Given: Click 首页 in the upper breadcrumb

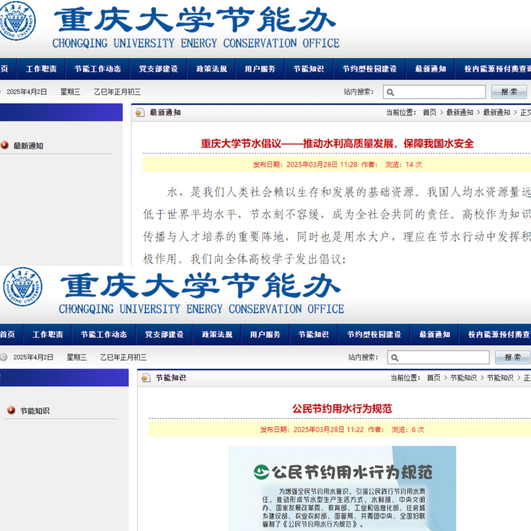Looking at the screenshot, I should click(429, 113).
